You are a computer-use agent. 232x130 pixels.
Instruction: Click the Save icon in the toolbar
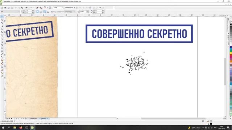click(x=9, y=8)
